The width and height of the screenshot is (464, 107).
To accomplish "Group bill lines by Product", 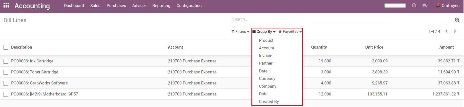I will [266, 40].
